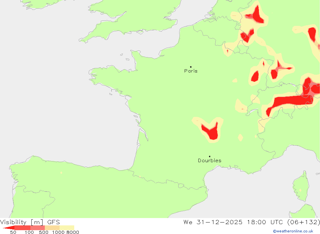Click the 'Visibility [m] GFS' title text
Viewport: 320px width, 234px height.
tap(30, 222)
